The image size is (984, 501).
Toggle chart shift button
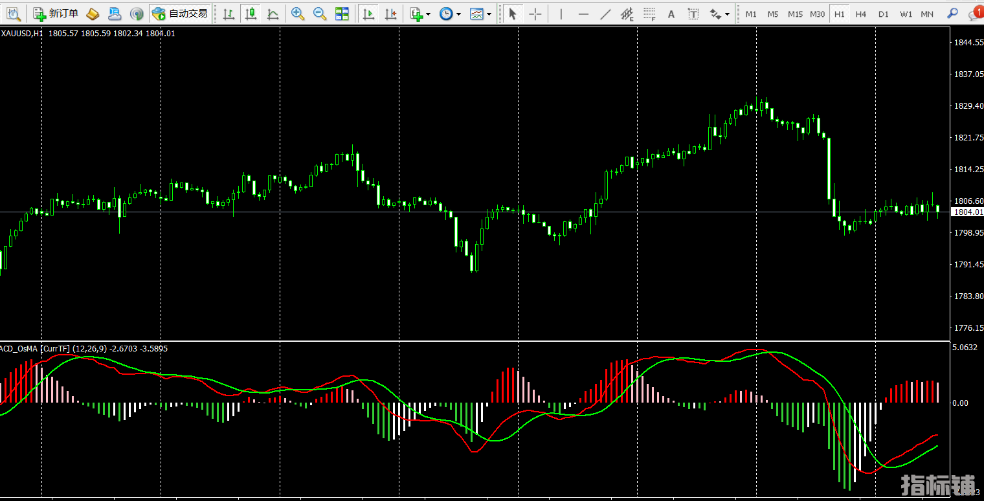point(390,14)
